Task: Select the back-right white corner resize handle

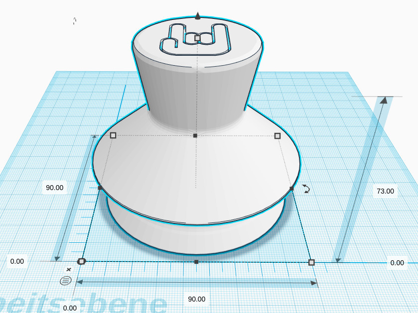Action: click(x=277, y=136)
